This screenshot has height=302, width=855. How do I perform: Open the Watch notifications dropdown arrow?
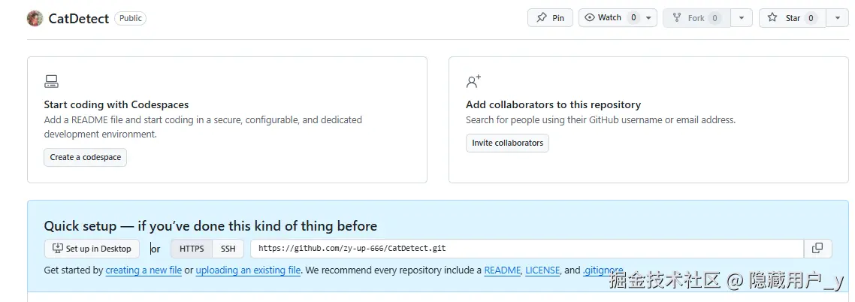coord(650,18)
